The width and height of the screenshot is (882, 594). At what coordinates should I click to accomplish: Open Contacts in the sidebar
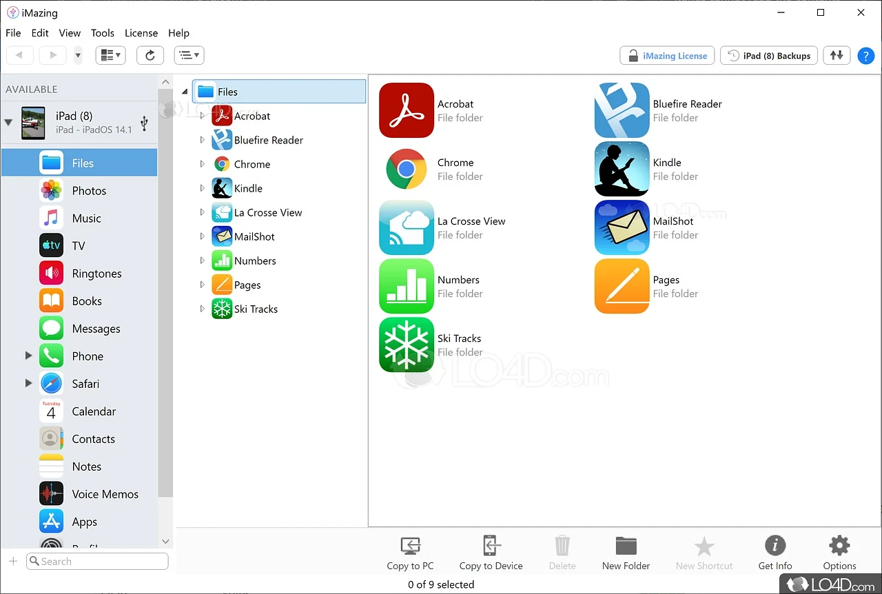point(79,439)
